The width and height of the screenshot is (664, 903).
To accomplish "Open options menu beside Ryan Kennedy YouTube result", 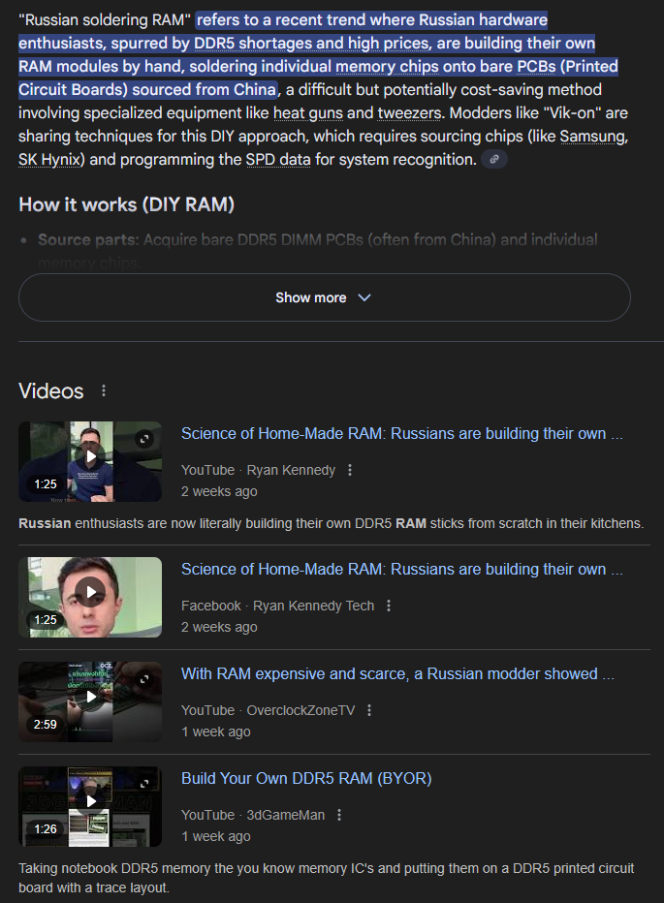I will [x=350, y=470].
